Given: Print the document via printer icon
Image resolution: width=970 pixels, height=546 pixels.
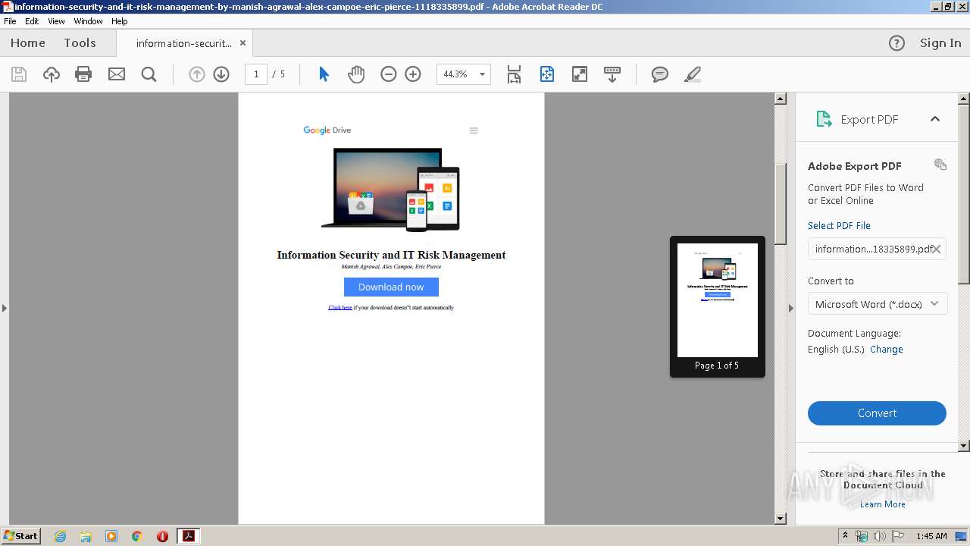Looking at the screenshot, I should pyautogui.click(x=83, y=74).
